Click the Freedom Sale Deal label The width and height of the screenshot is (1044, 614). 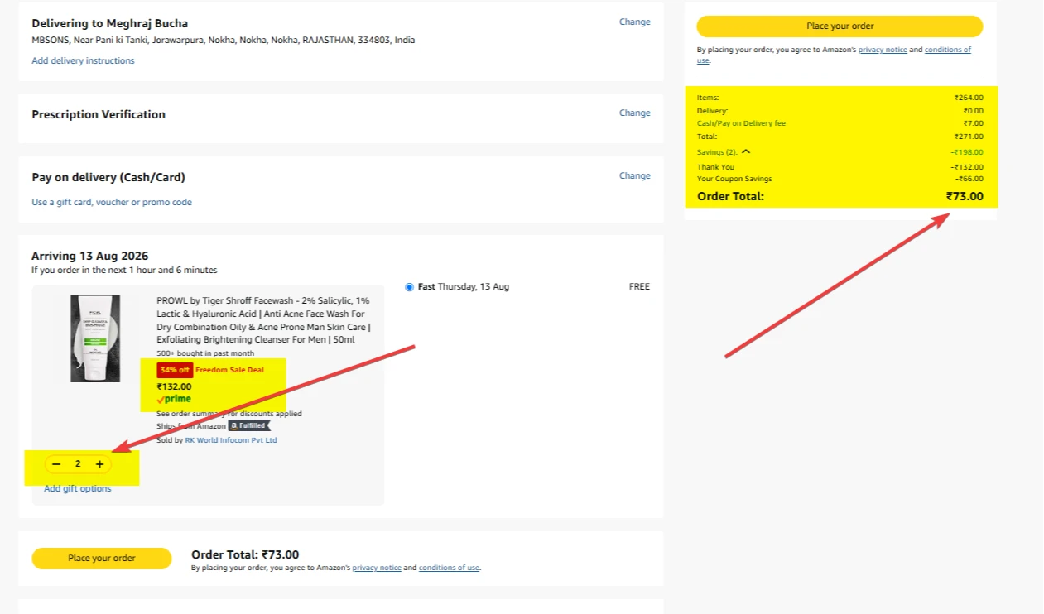pyautogui.click(x=230, y=370)
